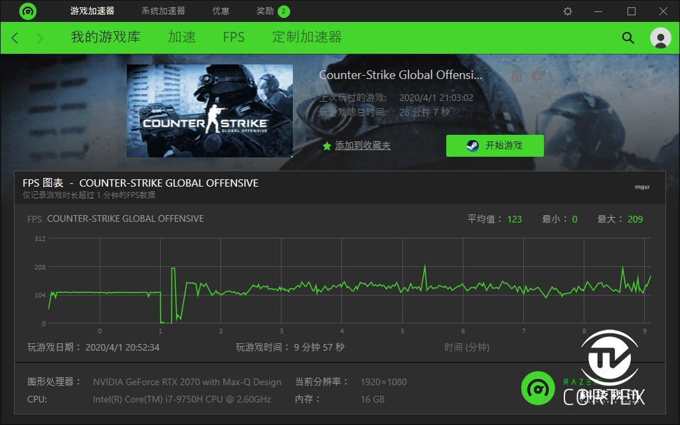Screen dimensions: 680x425
Task: Open Cortex settings via the top-right gear
Action: pyautogui.click(x=568, y=11)
